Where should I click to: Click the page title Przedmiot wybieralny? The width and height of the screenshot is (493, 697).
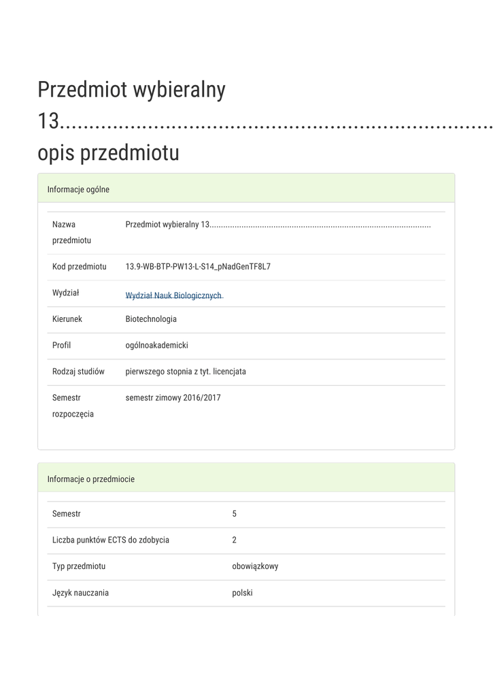pos(132,90)
